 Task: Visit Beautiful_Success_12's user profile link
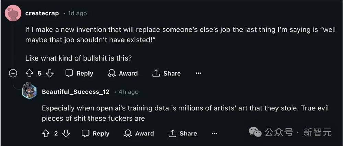pos(75,92)
